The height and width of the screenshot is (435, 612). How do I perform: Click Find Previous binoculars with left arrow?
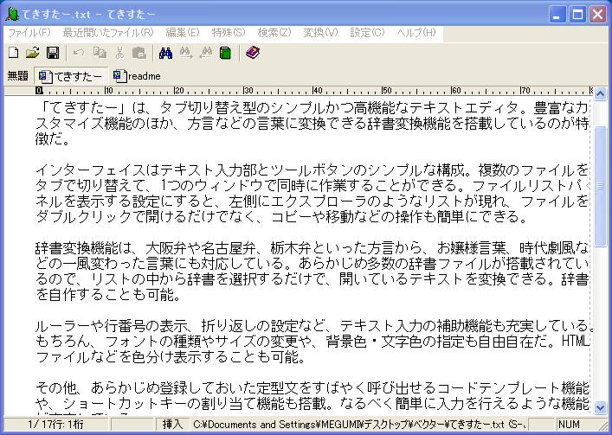(x=206, y=53)
